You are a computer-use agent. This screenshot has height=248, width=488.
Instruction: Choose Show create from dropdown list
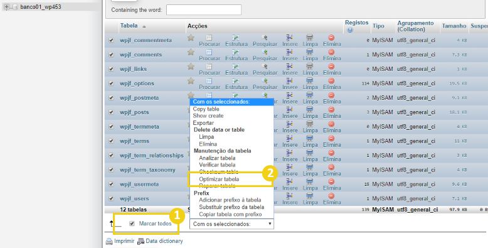pos(208,116)
